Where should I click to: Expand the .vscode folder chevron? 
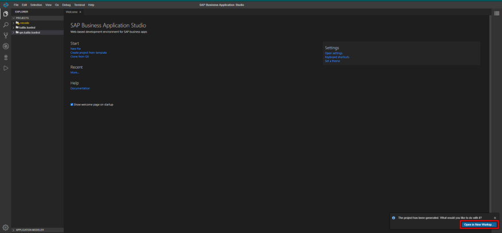coord(13,23)
